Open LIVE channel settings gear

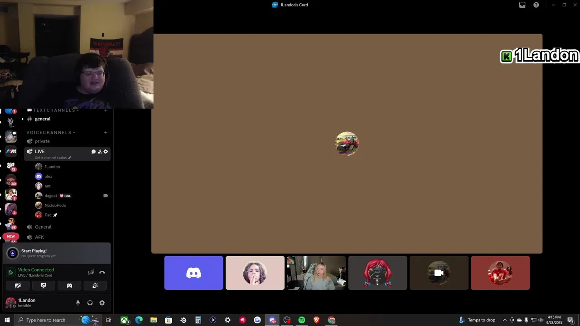[106, 152]
